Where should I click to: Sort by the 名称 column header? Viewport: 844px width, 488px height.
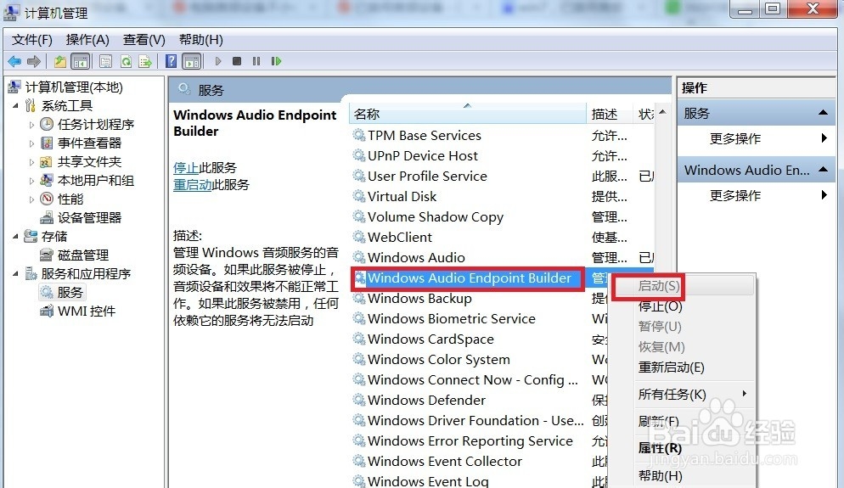pos(467,114)
